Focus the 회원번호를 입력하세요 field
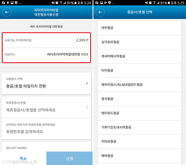186x165 pixels. [46, 129]
